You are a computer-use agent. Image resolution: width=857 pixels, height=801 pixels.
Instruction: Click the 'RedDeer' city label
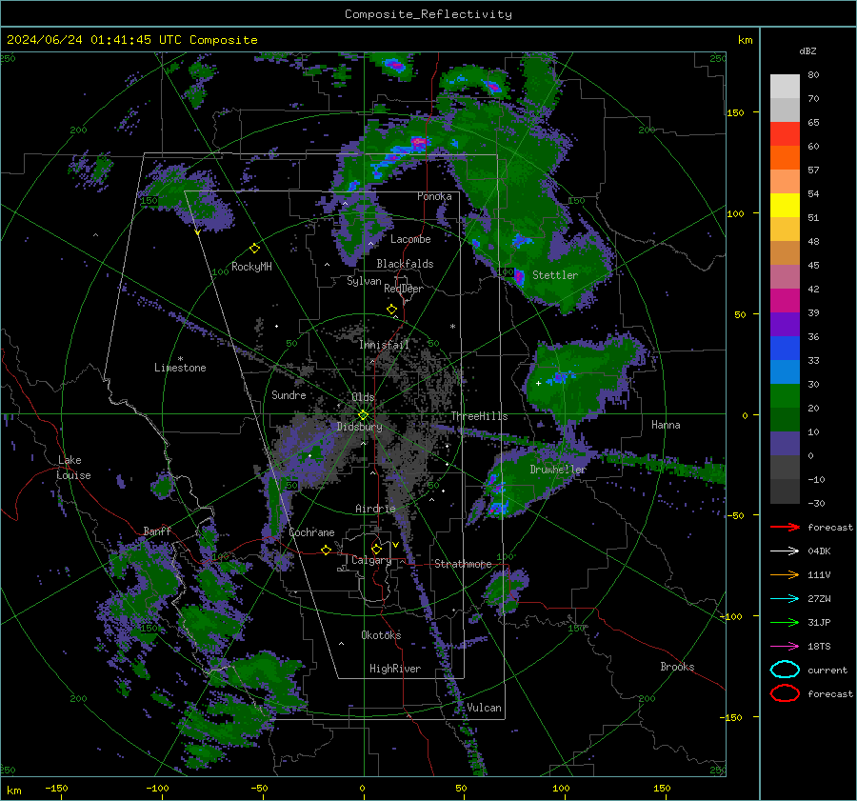(404, 289)
